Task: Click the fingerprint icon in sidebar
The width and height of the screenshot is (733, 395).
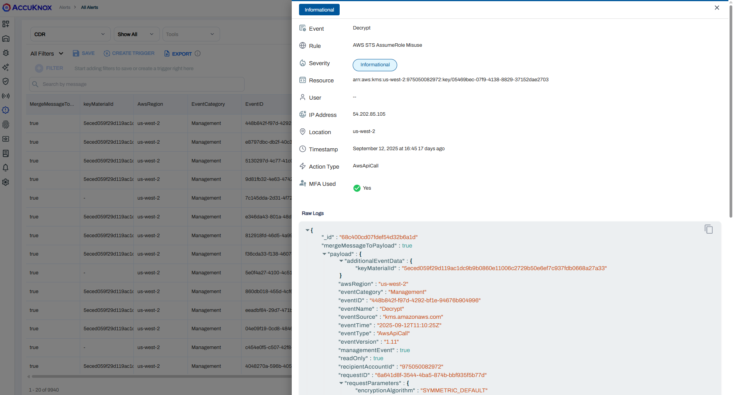Action: [x=6, y=125]
